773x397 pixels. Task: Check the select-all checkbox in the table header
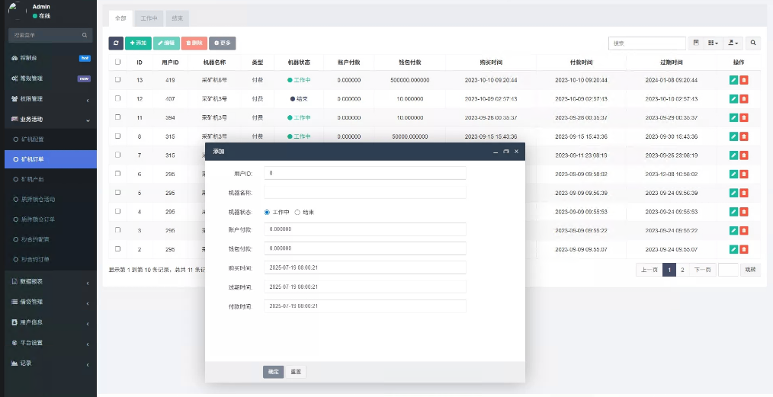click(x=117, y=62)
